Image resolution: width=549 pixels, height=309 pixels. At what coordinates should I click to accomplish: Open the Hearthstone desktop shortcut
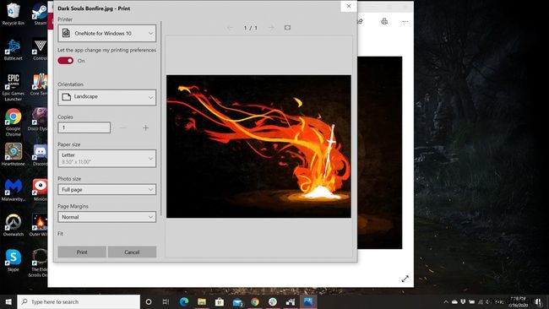(13, 154)
